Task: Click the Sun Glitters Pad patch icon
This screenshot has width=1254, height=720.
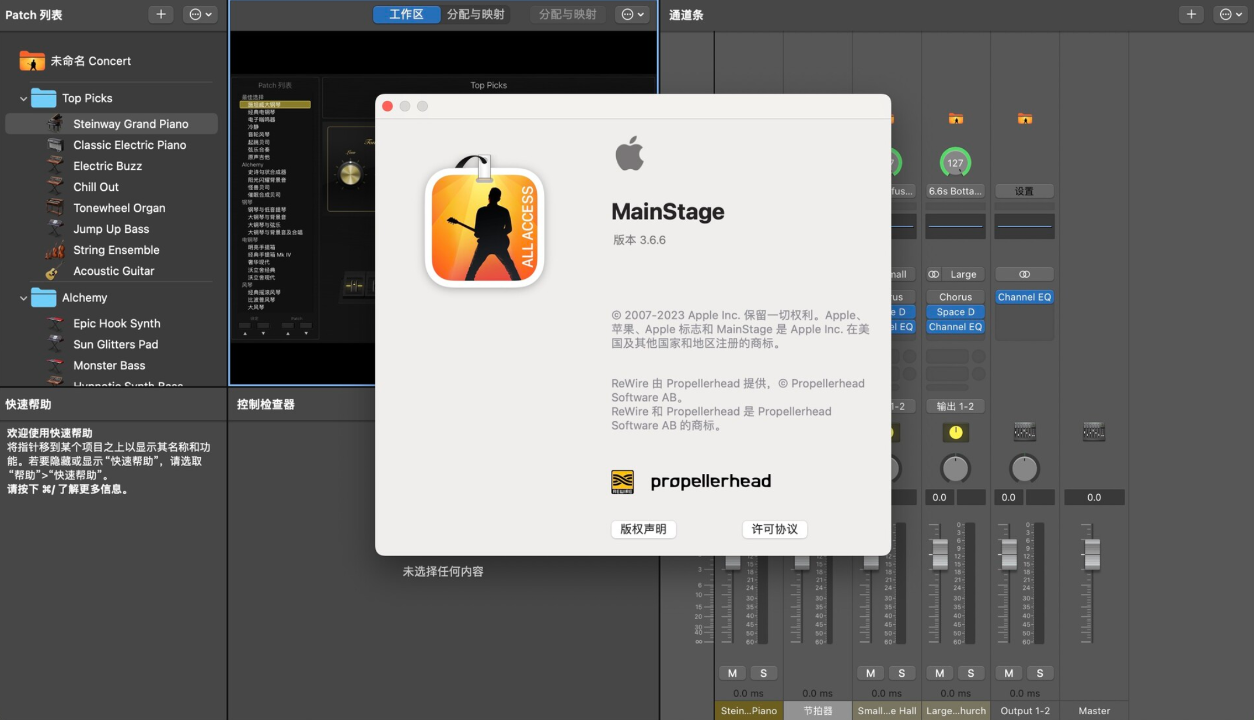Action: [x=55, y=344]
